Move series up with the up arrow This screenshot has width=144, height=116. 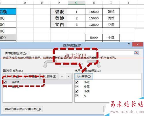click(62, 76)
